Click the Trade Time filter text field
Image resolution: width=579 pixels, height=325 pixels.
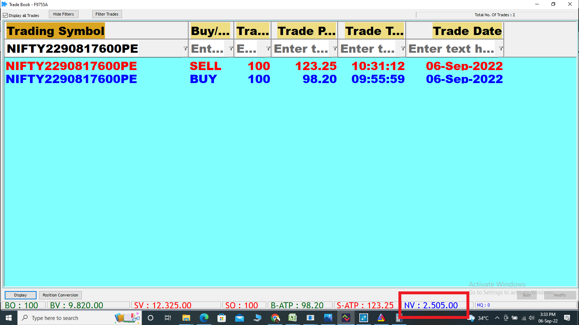pos(369,48)
